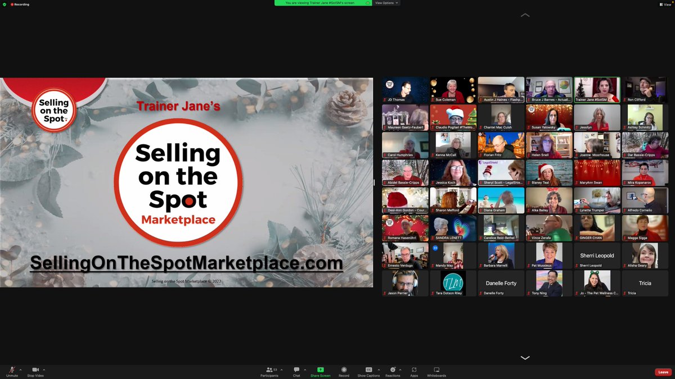
Task: Select Magga Sigga video tile
Action: pyautogui.click(x=645, y=228)
